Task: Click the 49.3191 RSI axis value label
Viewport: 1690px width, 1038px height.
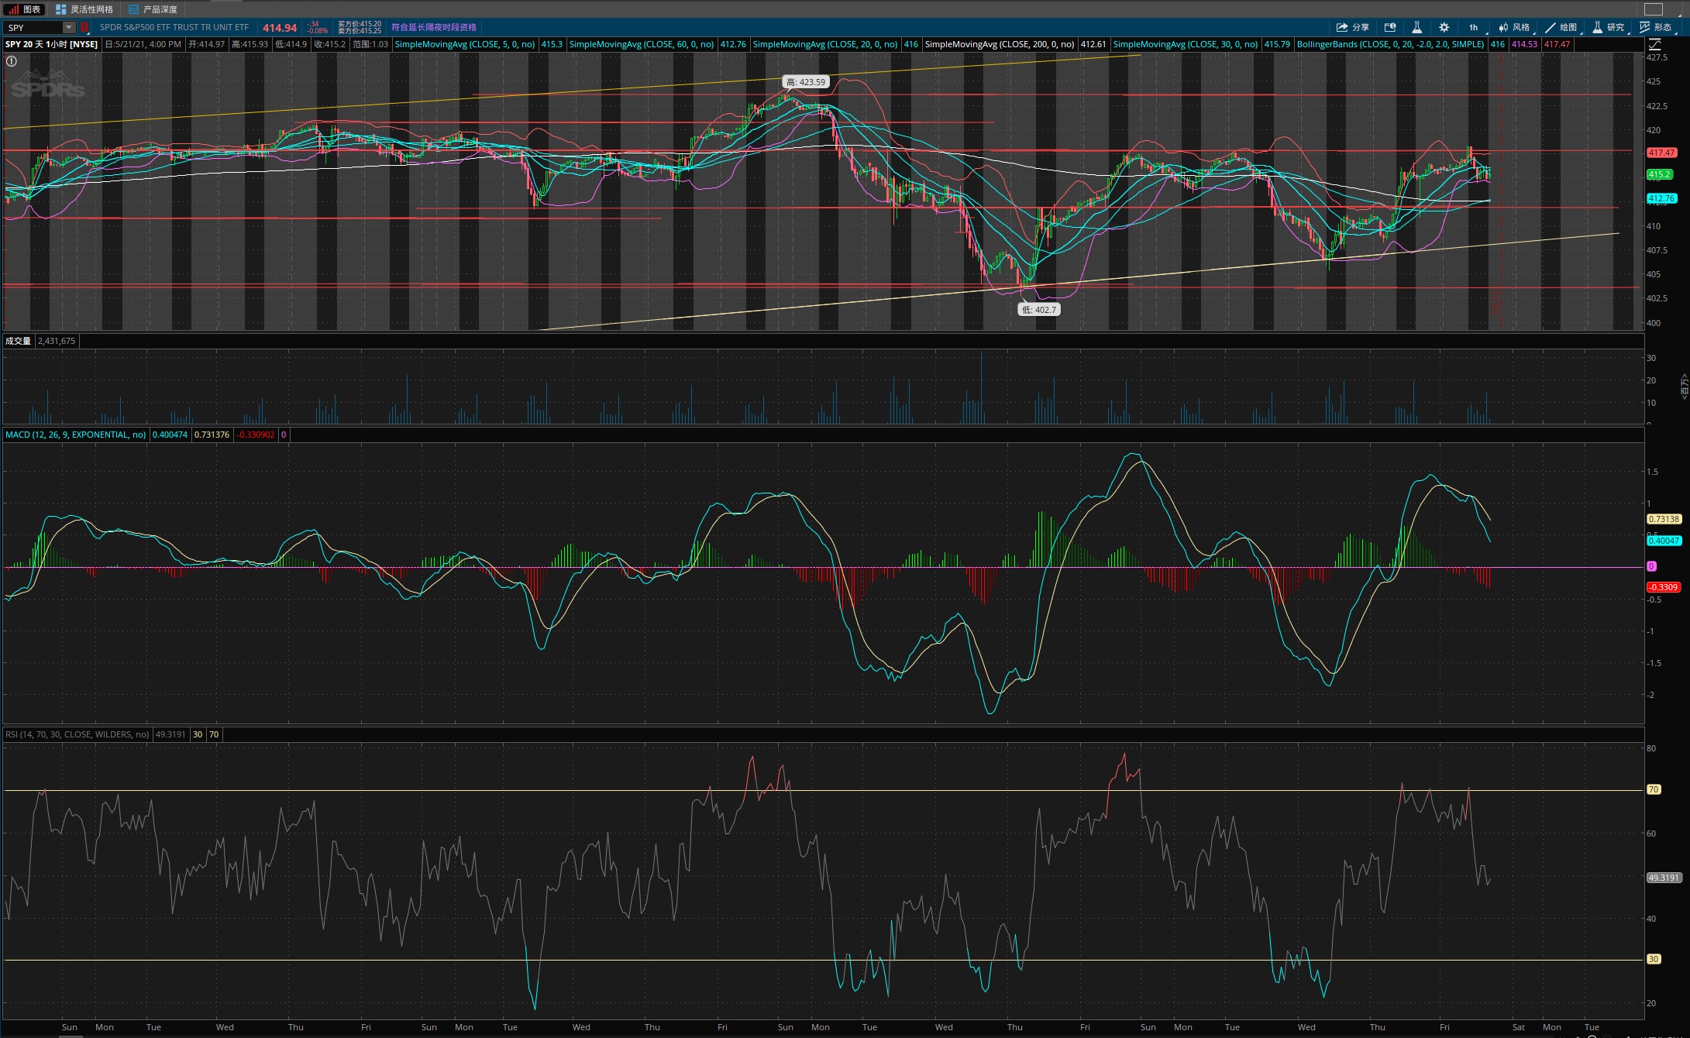Action: [1664, 878]
